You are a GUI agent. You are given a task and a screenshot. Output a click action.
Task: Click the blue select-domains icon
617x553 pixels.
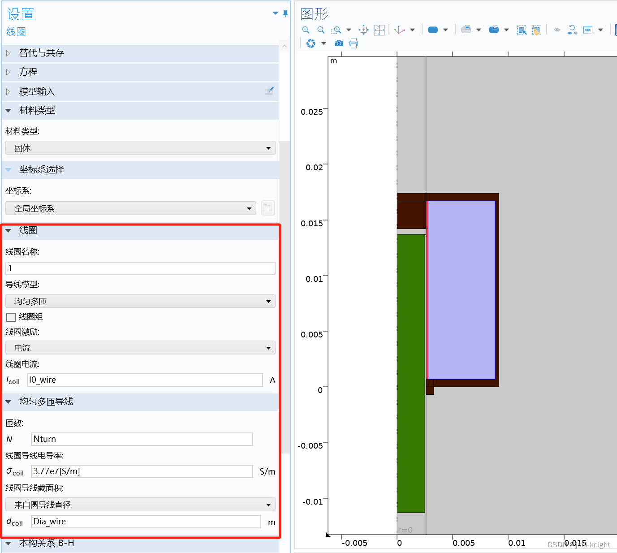494,30
